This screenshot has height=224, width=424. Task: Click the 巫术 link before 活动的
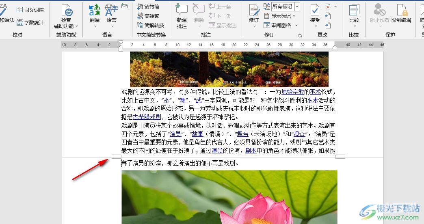tap(313, 100)
